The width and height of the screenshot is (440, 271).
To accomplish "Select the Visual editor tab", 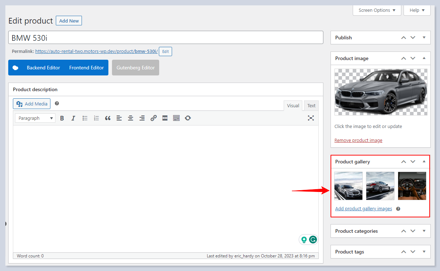I will coord(293,105).
